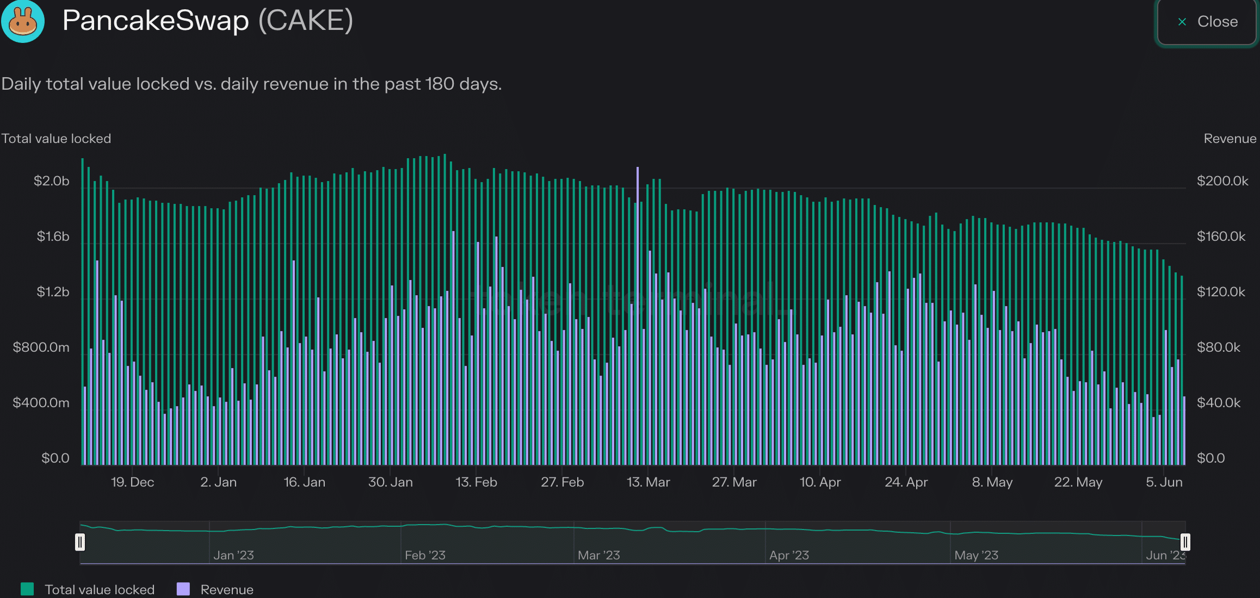Click the $200.0k right axis label
This screenshot has height=598, width=1260.
pos(1222,181)
